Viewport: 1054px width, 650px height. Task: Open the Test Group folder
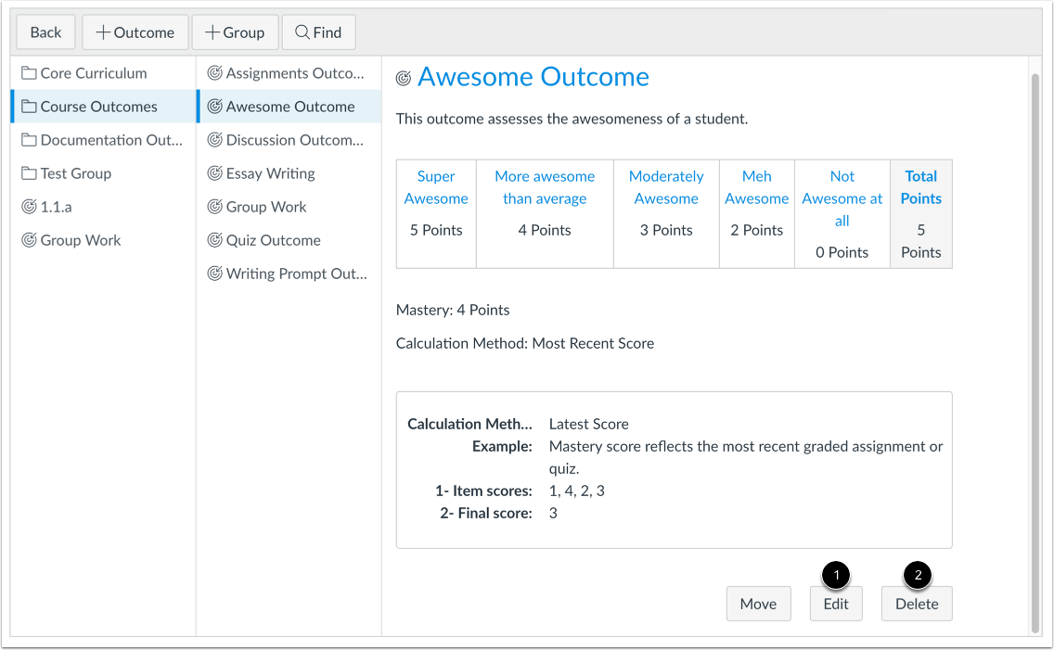103,173
